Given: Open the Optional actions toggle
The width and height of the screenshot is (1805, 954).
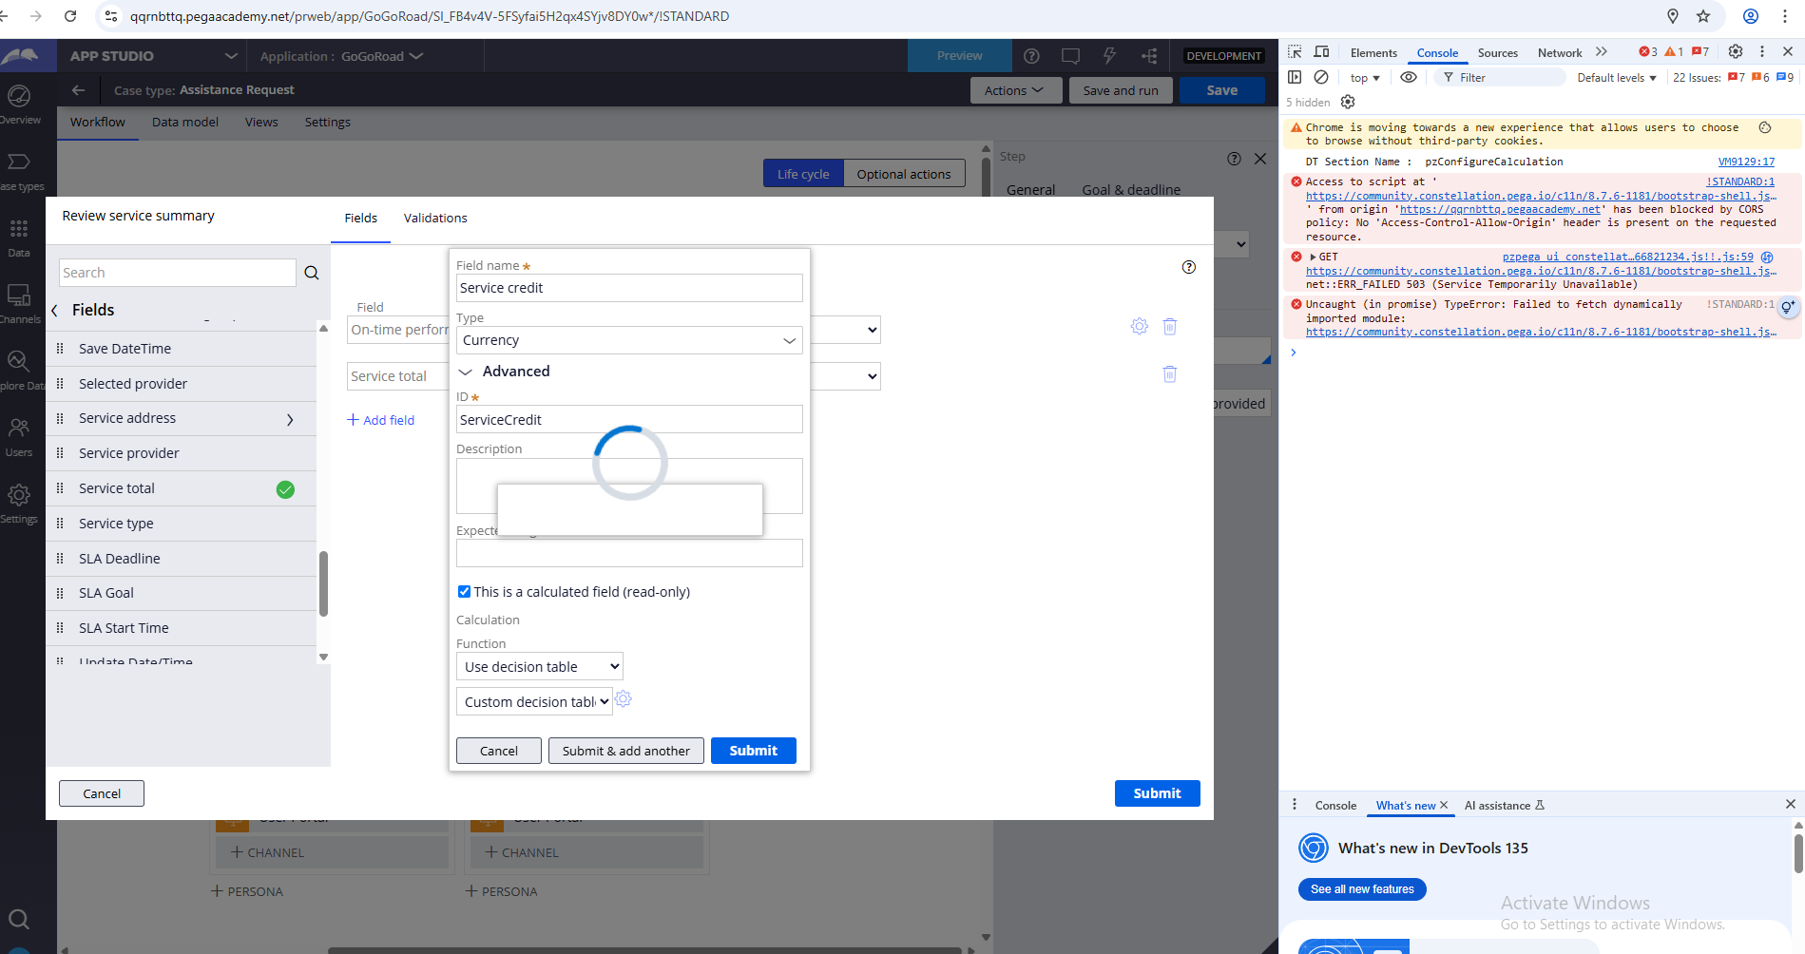Looking at the screenshot, I should [904, 174].
